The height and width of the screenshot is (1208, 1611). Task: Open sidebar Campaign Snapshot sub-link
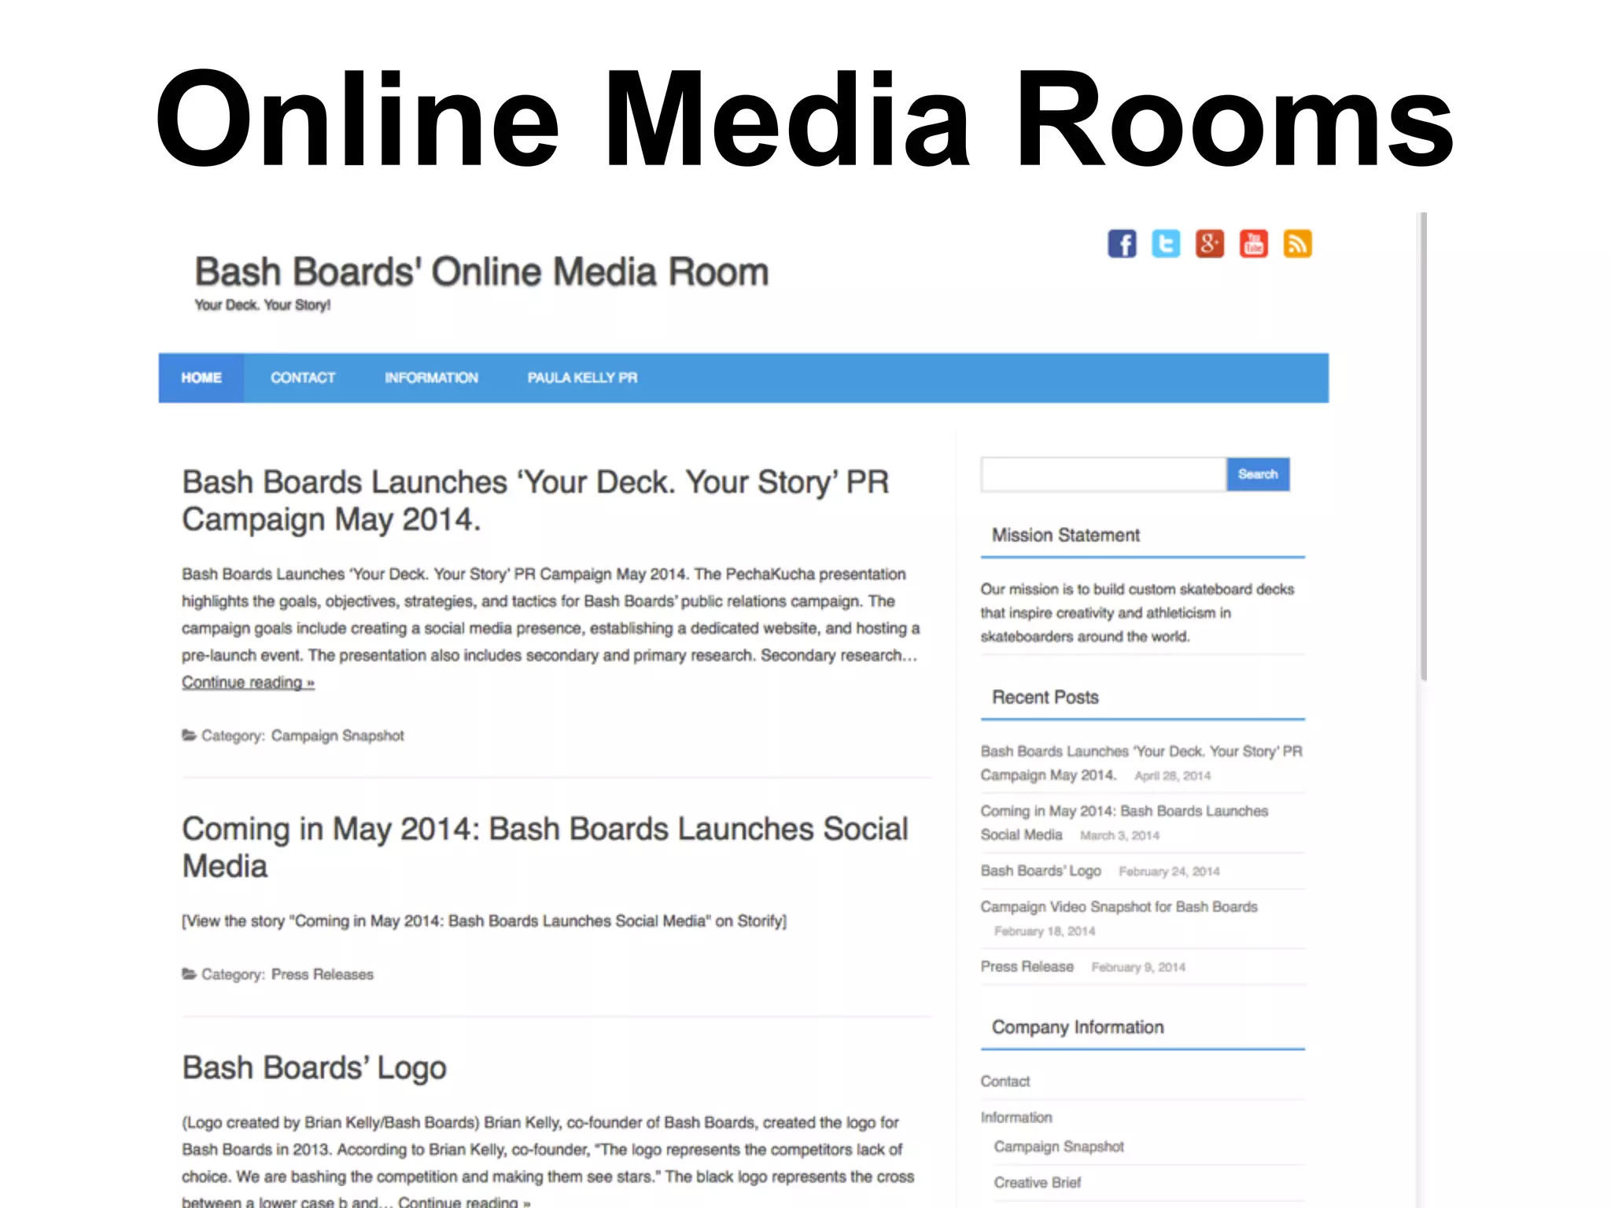[x=1059, y=1147]
